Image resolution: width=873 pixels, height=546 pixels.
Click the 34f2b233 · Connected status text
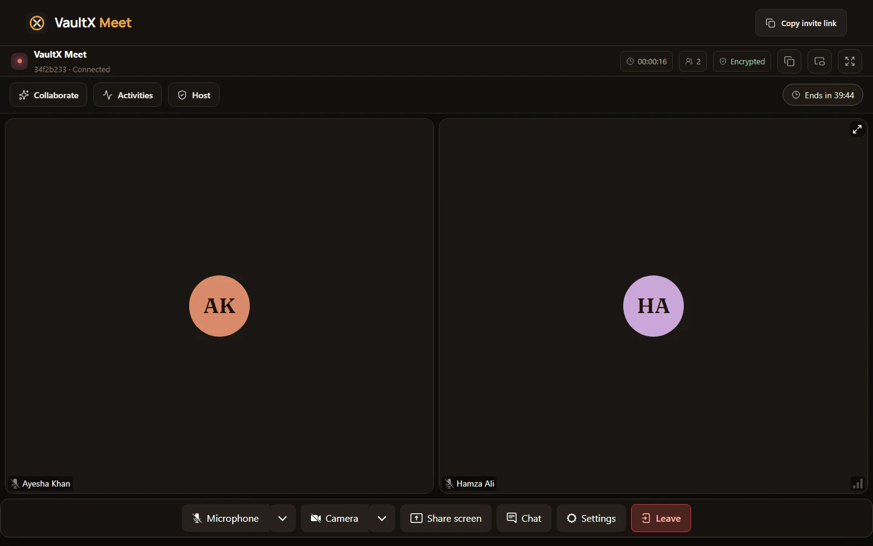pyautogui.click(x=72, y=69)
